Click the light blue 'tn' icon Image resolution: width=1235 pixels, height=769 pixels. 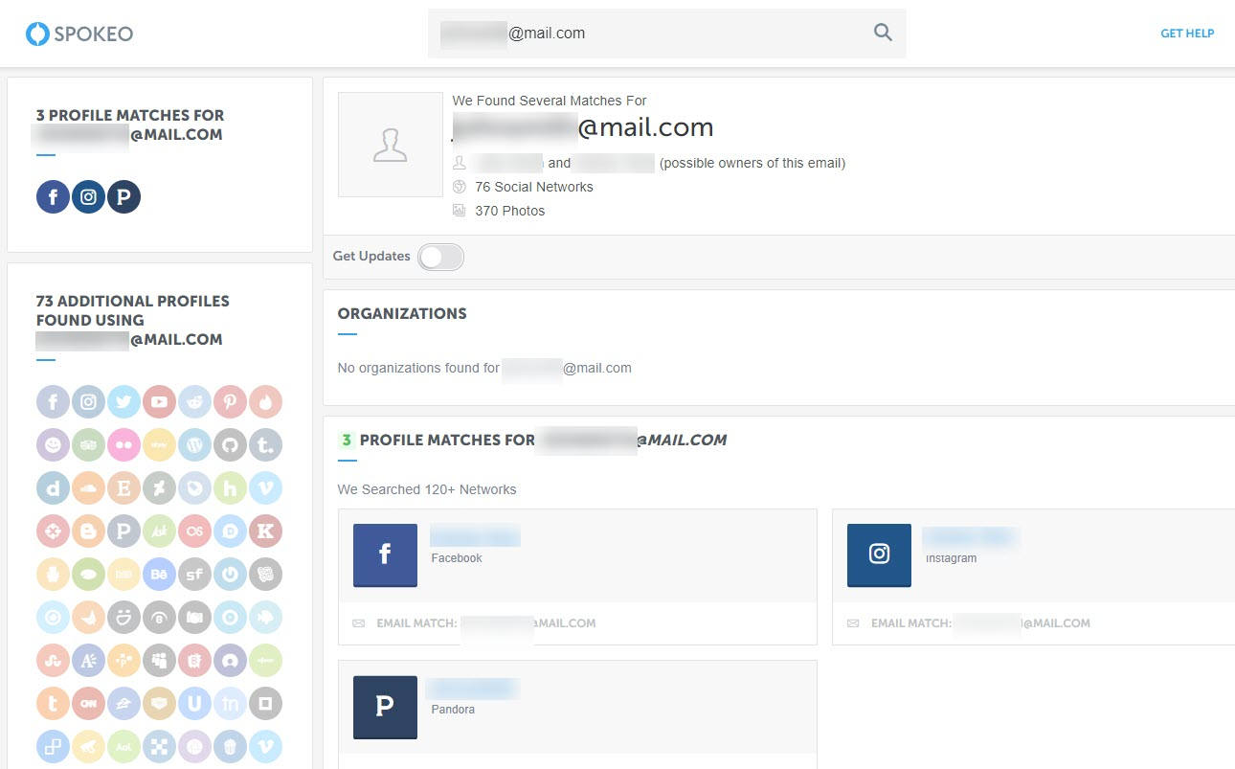[x=230, y=704]
